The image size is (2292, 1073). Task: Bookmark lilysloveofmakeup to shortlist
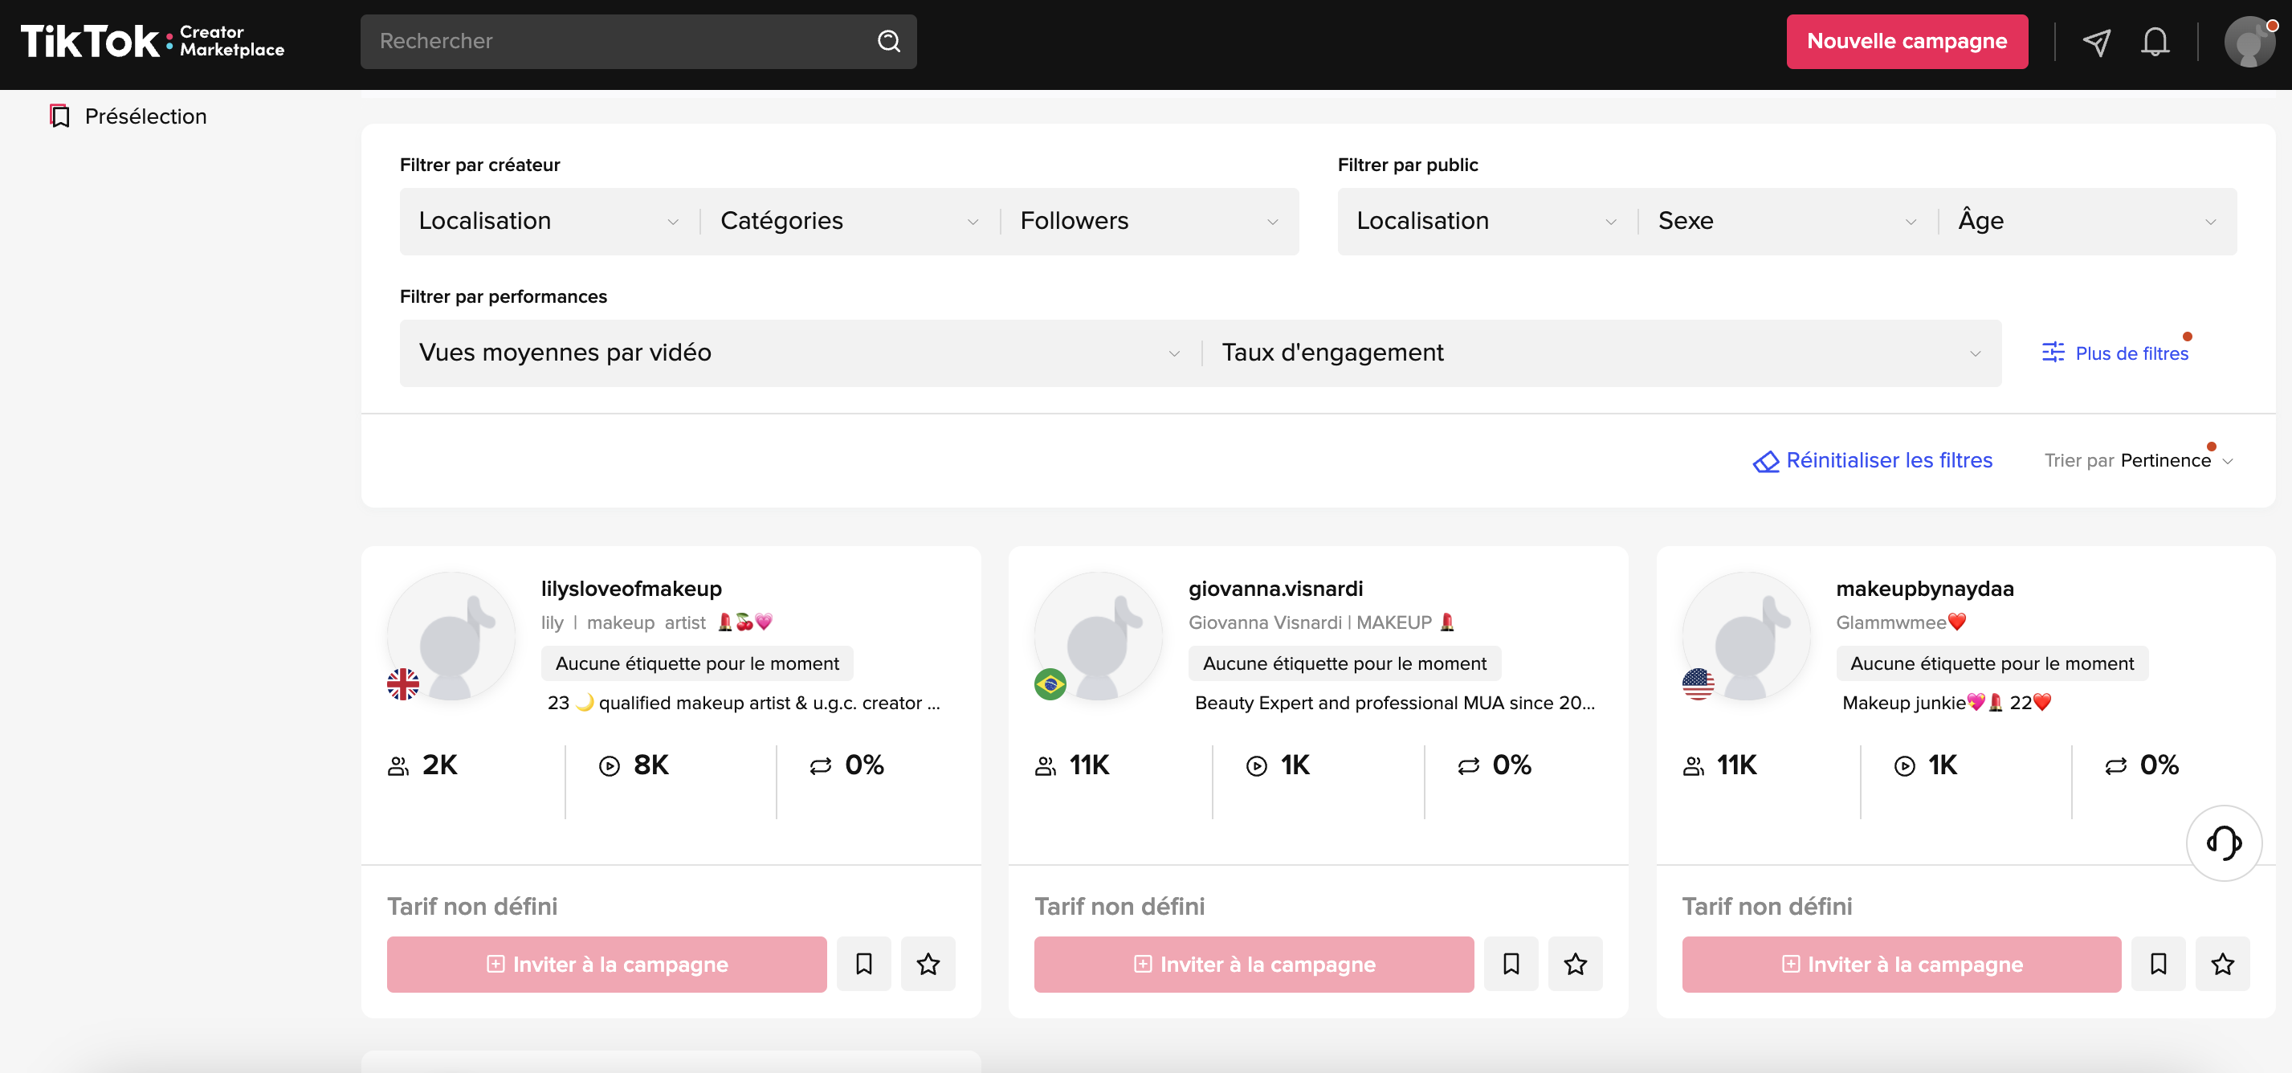pyautogui.click(x=863, y=964)
